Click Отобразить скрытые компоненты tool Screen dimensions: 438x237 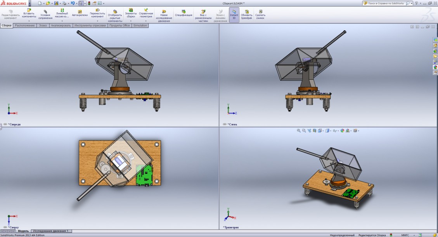(115, 16)
